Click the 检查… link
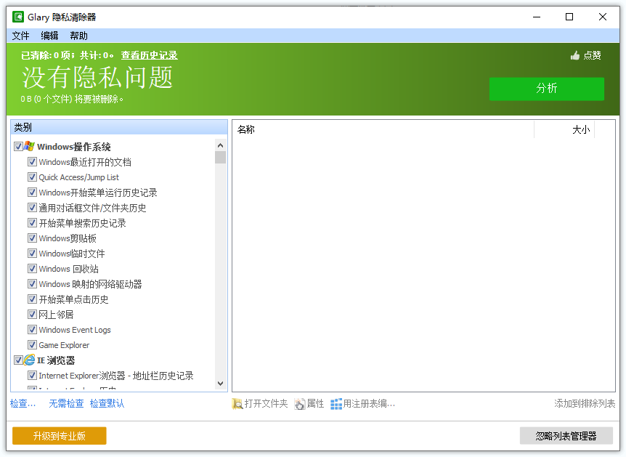 23,404
